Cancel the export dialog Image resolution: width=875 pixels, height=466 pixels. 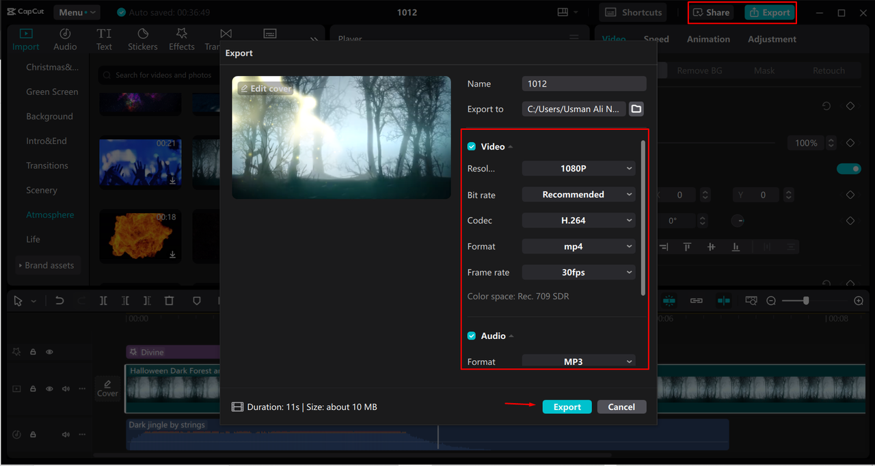[x=621, y=407]
